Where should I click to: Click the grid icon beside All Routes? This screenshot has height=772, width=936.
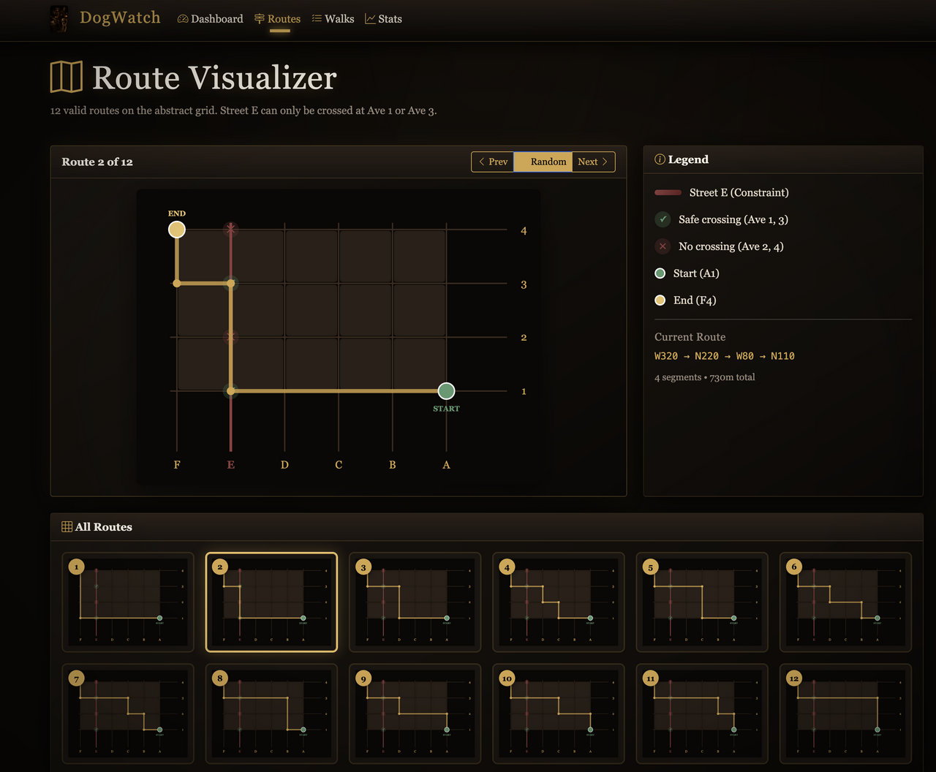tap(67, 527)
